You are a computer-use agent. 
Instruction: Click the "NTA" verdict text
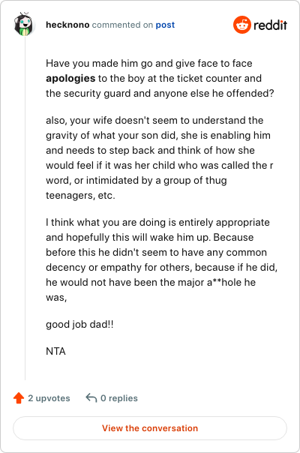55,351
